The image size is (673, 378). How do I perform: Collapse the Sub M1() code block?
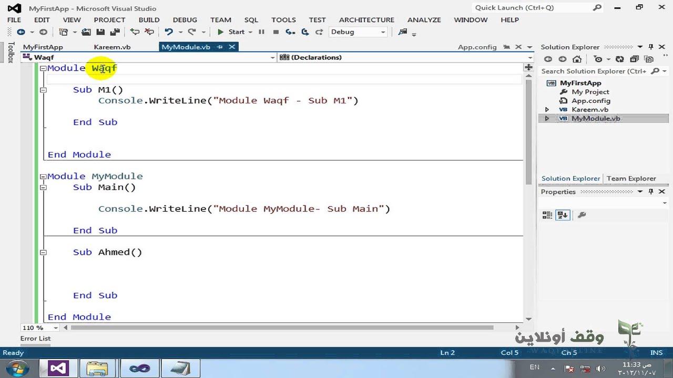click(x=43, y=90)
